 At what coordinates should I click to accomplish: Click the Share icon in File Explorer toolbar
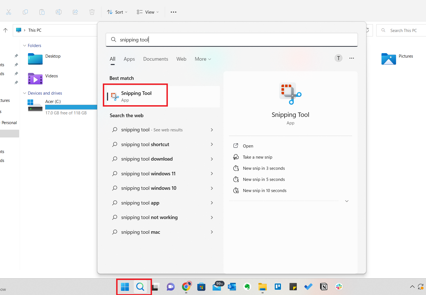pyautogui.click(x=75, y=12)
